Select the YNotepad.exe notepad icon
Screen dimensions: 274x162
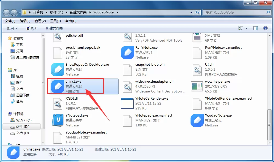pos(58,120)
